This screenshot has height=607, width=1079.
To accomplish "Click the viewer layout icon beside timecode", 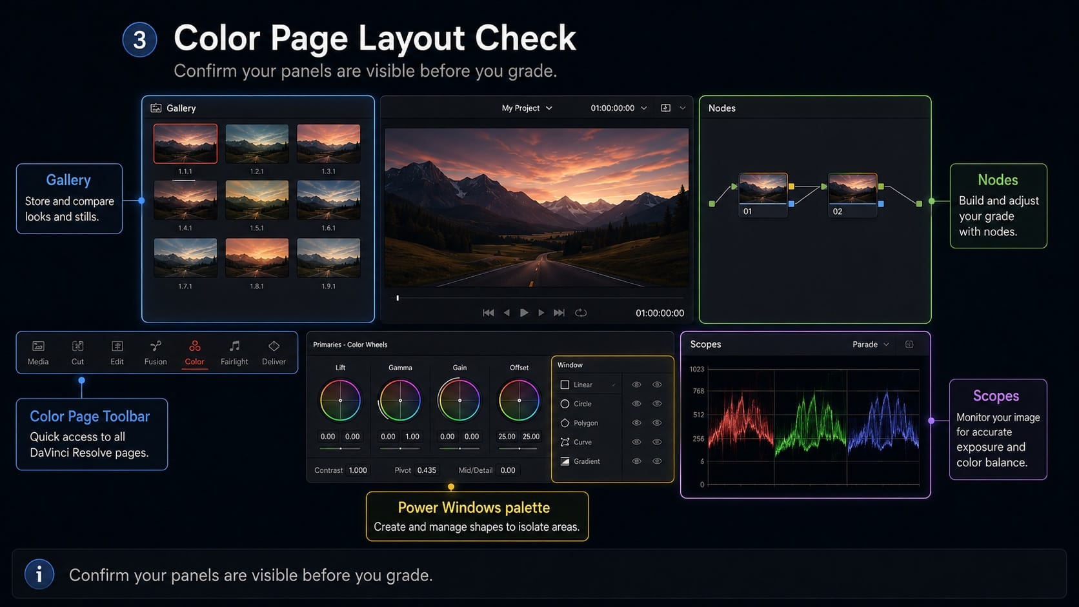I will (x=666, y=108).
